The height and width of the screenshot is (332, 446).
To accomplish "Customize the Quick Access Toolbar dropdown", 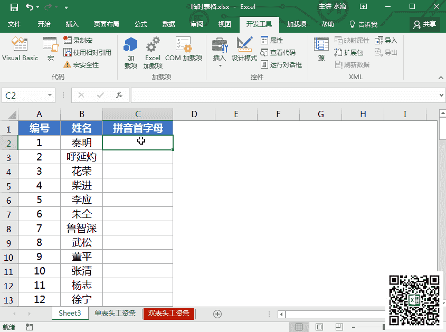I will point(66,7).
